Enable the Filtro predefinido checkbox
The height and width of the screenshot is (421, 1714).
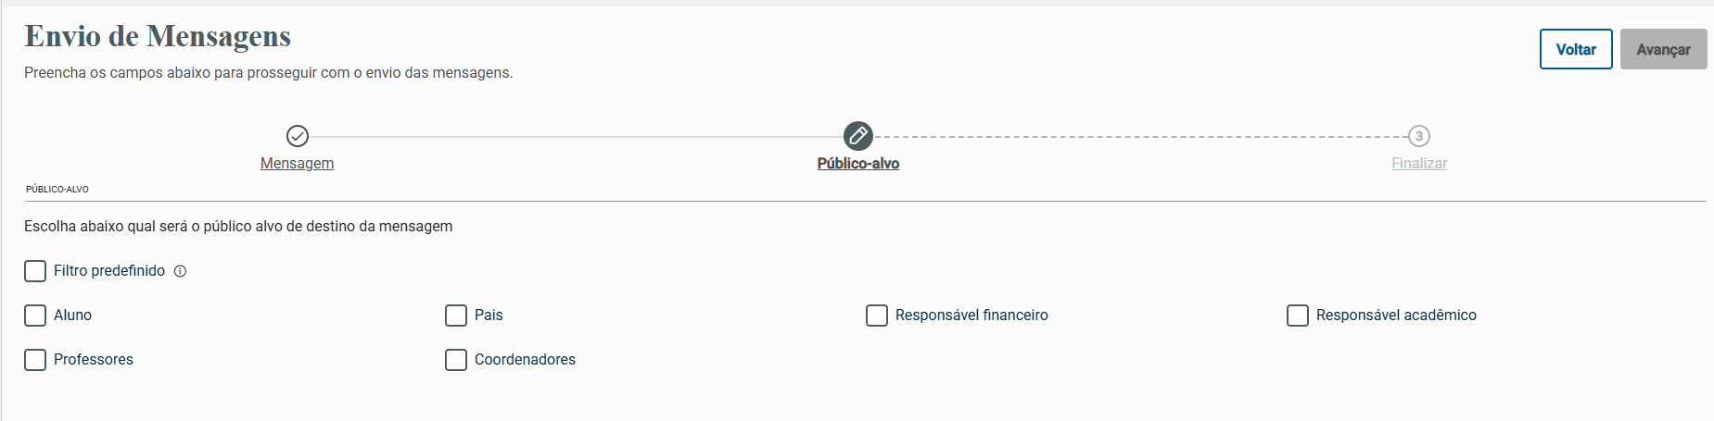(35, 271)
